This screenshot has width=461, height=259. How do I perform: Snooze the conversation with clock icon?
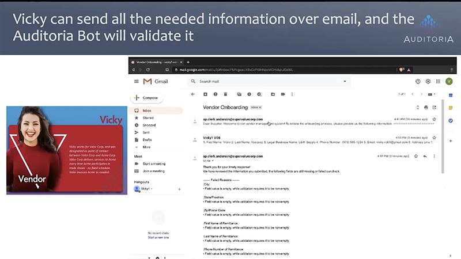point(249,94)
